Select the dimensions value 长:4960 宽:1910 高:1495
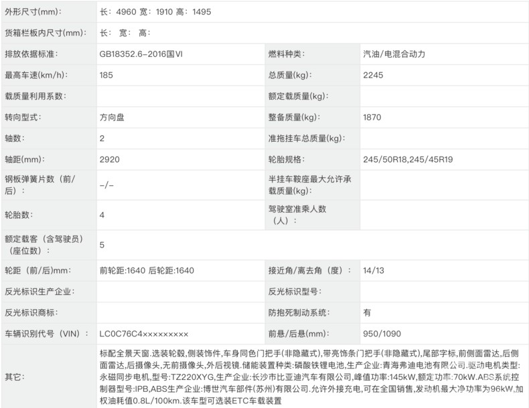The image size is (529, 408). point(155,12)
